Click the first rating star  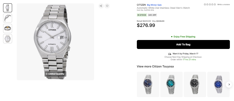click(x=205, y=4)
